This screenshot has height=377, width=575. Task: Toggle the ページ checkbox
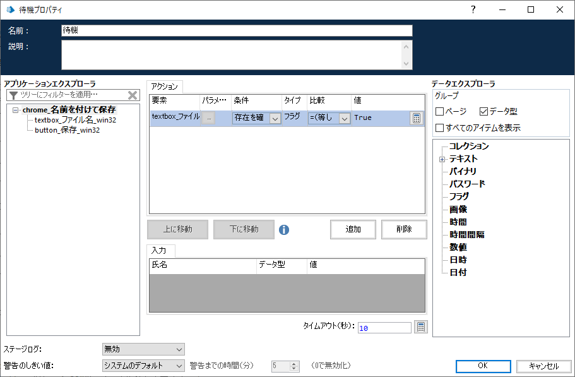pos(440,111)
